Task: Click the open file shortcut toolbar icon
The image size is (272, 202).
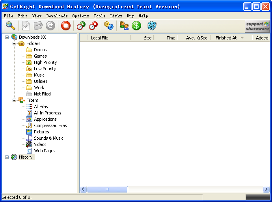Action: pos(26,26)
